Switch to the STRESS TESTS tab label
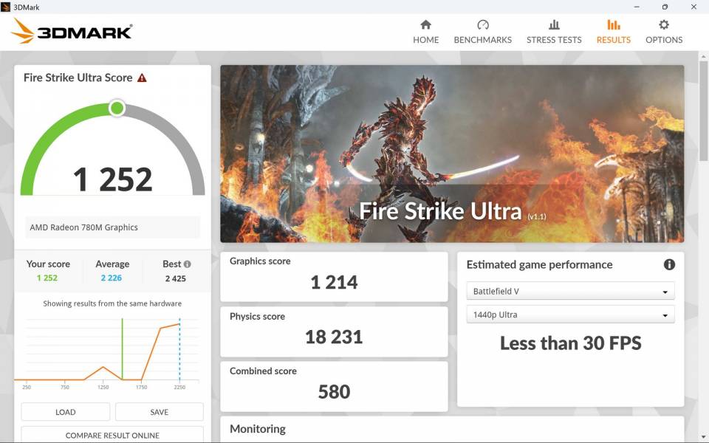 (554, 40)
